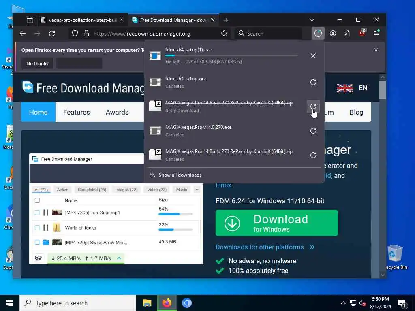The image size is (415, 311).
Task: Open Firefox downloads panel button
Action: point(318,33)
